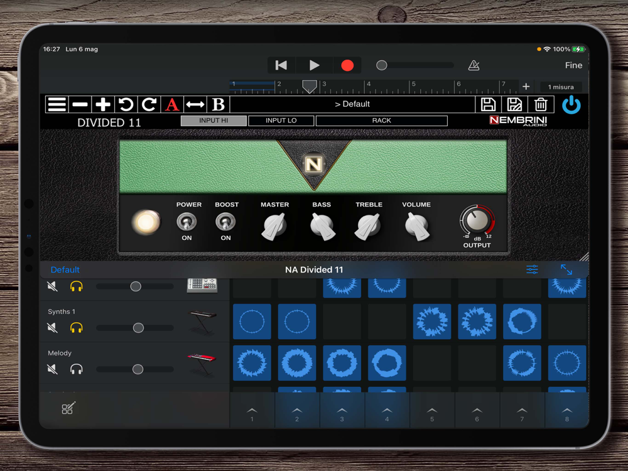The width and height of the screenshot is (628, 471).
Task: Mute the Synths 1 track
Action: point(53,328)
